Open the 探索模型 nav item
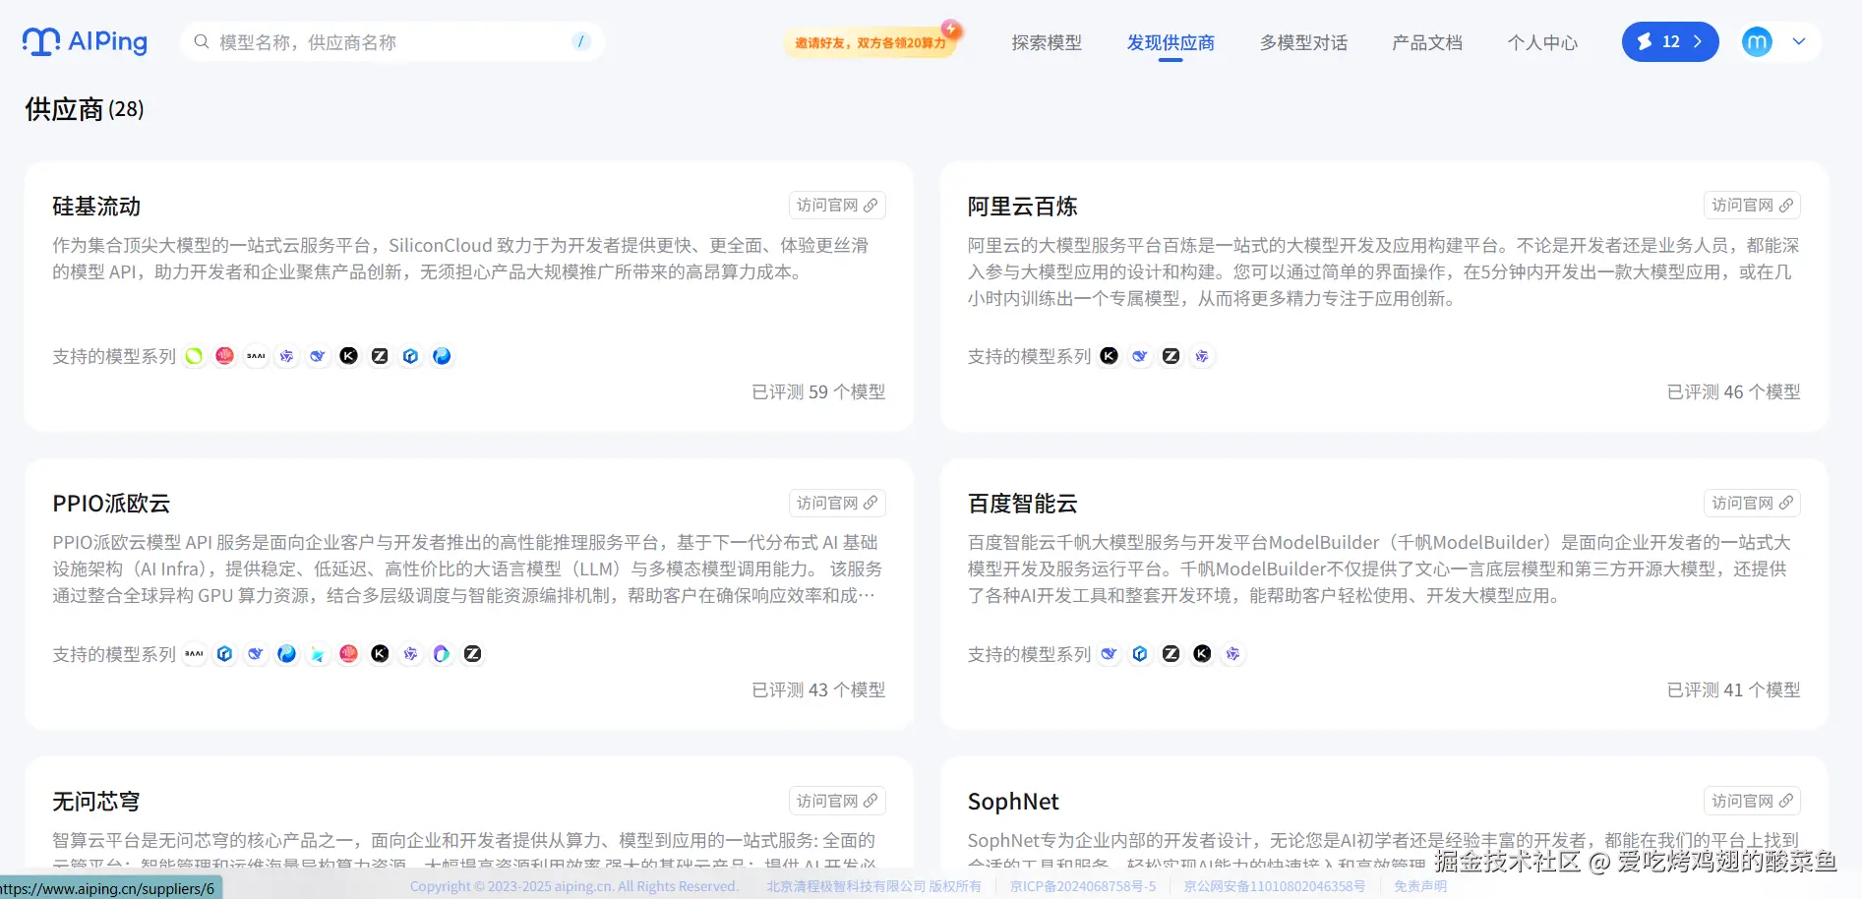The height and width of the screenshot is (899, 1862). tap(1047, 42)
